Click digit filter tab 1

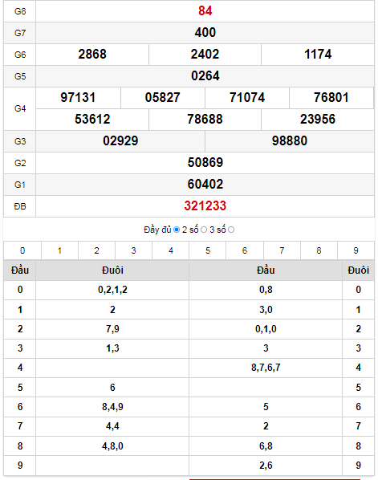pyautogui.click(x=59, y=250)
